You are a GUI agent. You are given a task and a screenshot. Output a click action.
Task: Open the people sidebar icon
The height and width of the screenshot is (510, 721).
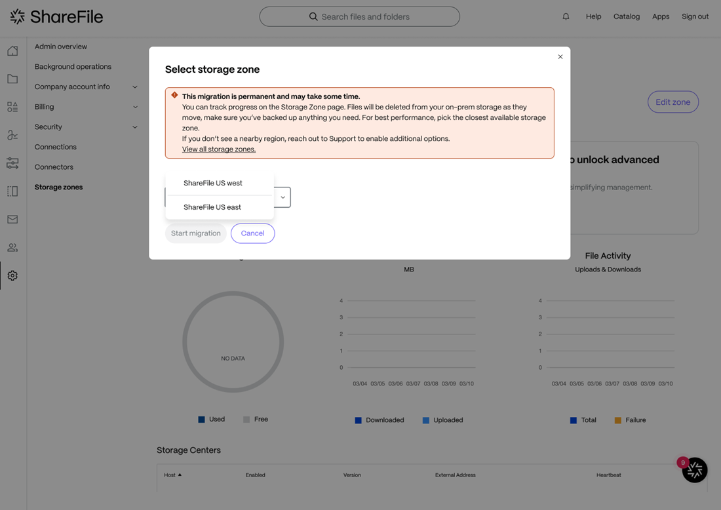point(13,247)
